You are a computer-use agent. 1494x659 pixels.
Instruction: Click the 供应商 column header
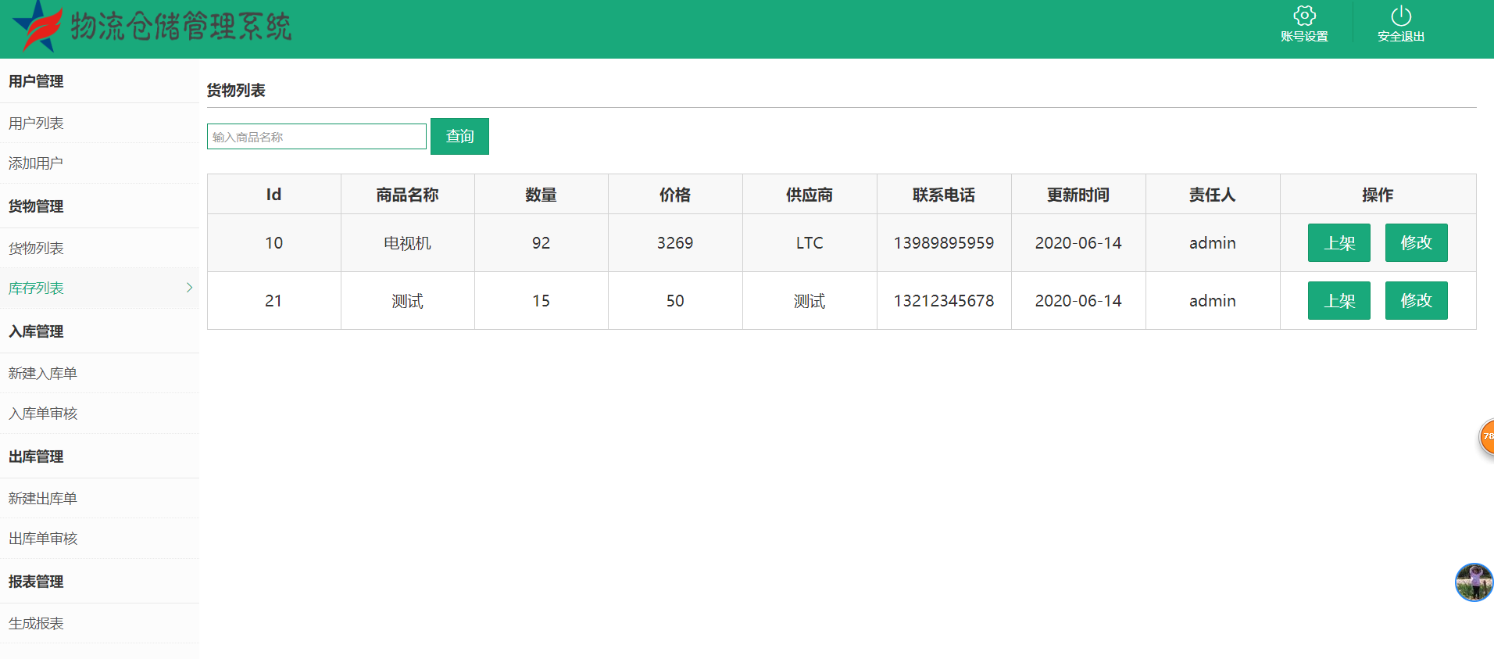click(810, 194)
